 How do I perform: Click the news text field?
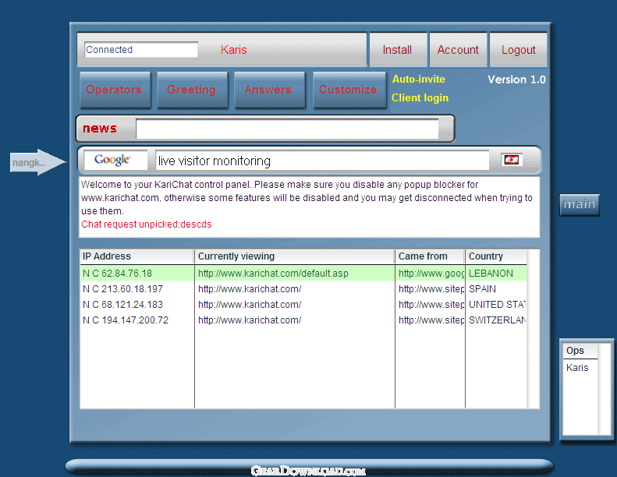coord(287,129)
